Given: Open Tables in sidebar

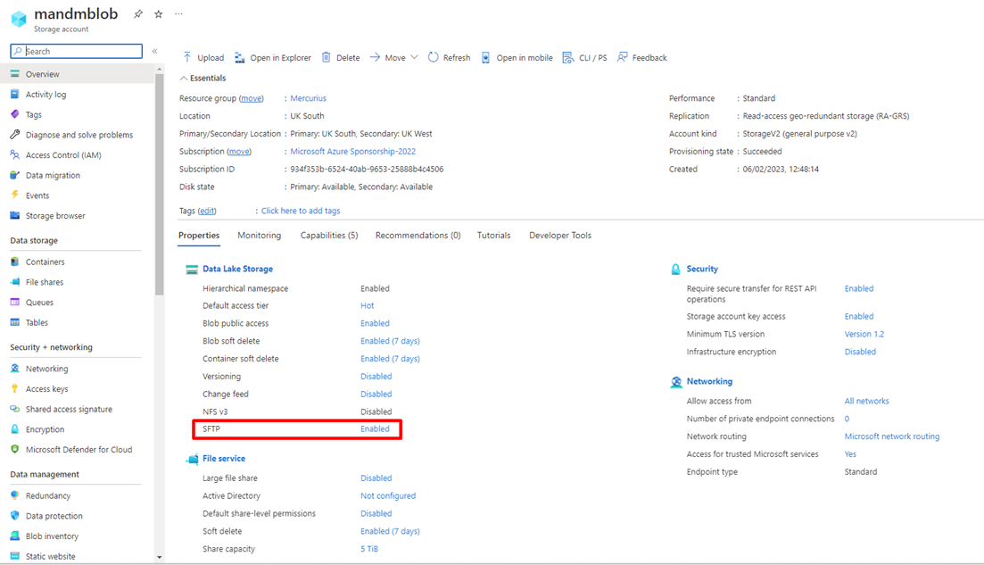Looking at the screenshot, I should point(37,322).
